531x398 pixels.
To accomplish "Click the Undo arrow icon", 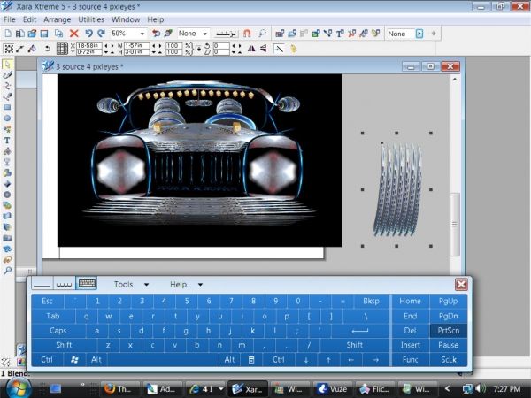I will 88,34.
